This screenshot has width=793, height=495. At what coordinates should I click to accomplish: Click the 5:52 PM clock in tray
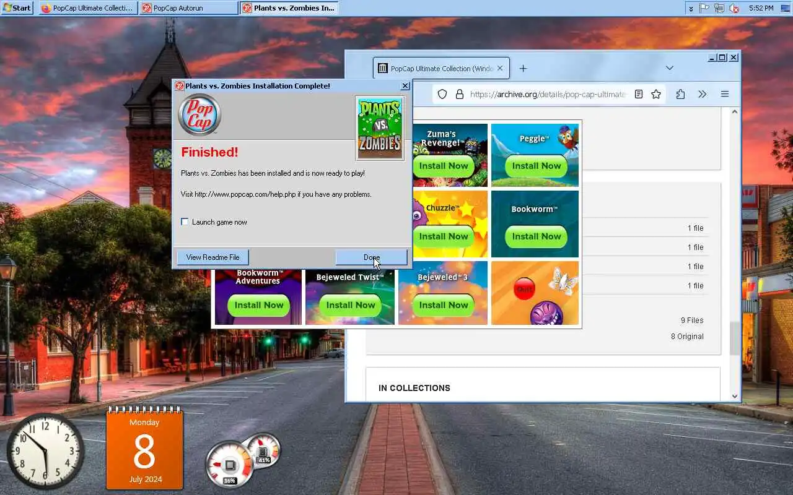pyautogui.click(x=761, y=8)
